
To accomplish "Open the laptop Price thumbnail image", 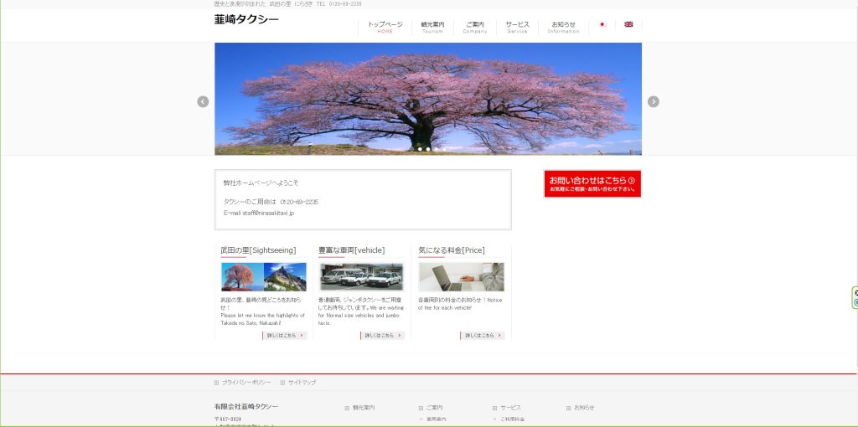I will [x=461, y=277].
